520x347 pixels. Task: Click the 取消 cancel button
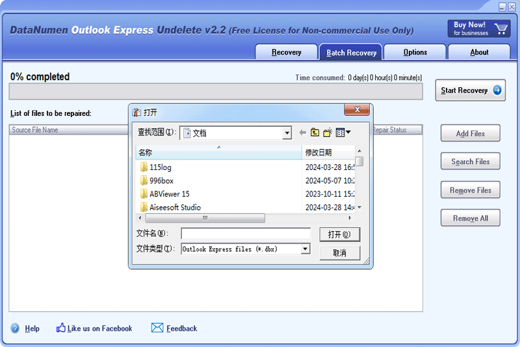(x=339, y=253)
